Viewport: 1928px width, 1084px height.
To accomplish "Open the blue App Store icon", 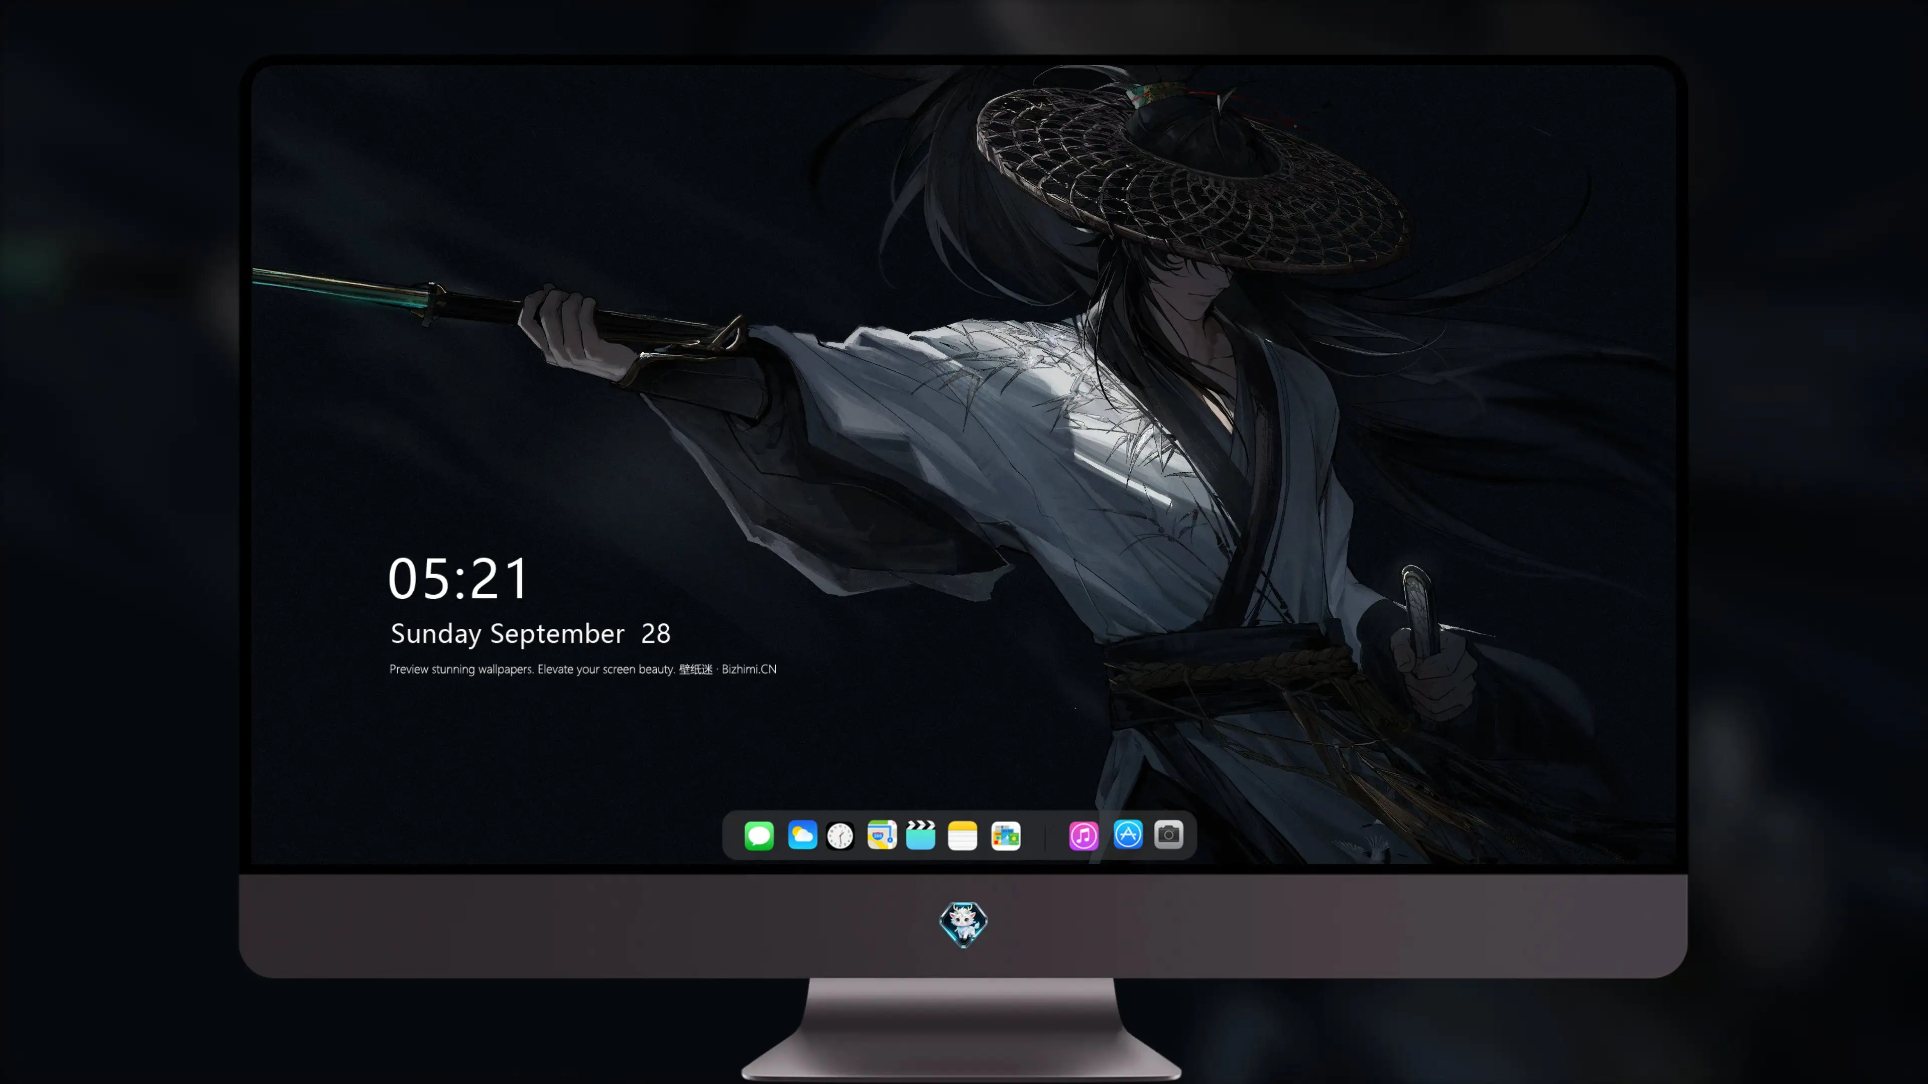I will [x=1128, y=834].
